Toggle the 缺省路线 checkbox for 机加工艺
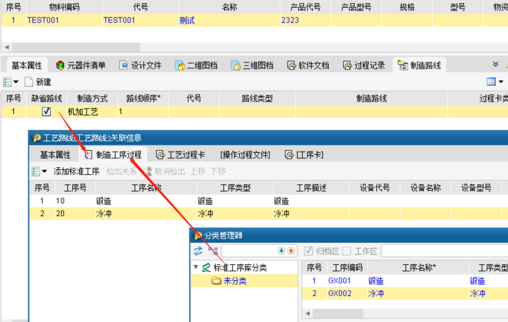This screenshot has height=322, width=508. click(x=46, y=112)
